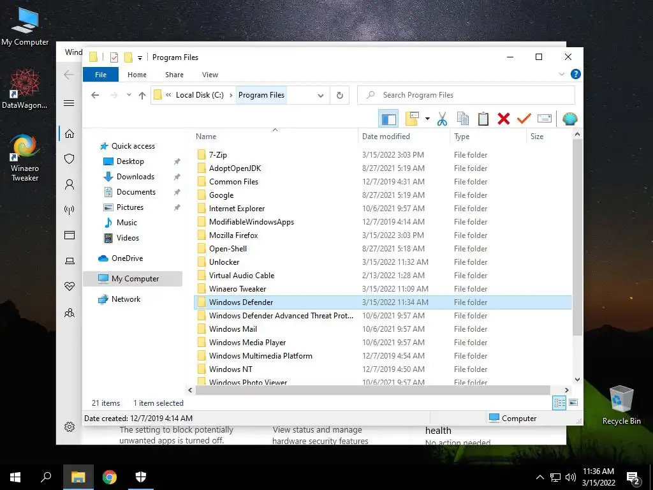Click the vertical scrollbar in file list

pos(577,237)
